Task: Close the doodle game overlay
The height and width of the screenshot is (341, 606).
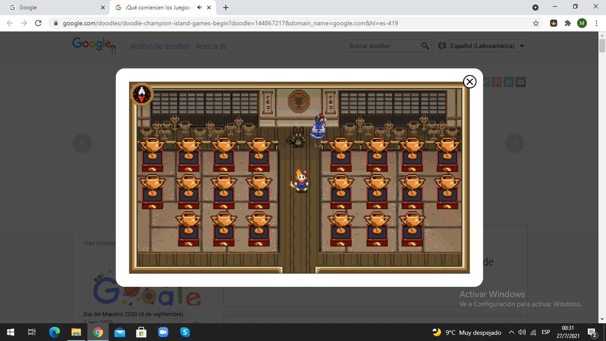Action: (470, 81)
